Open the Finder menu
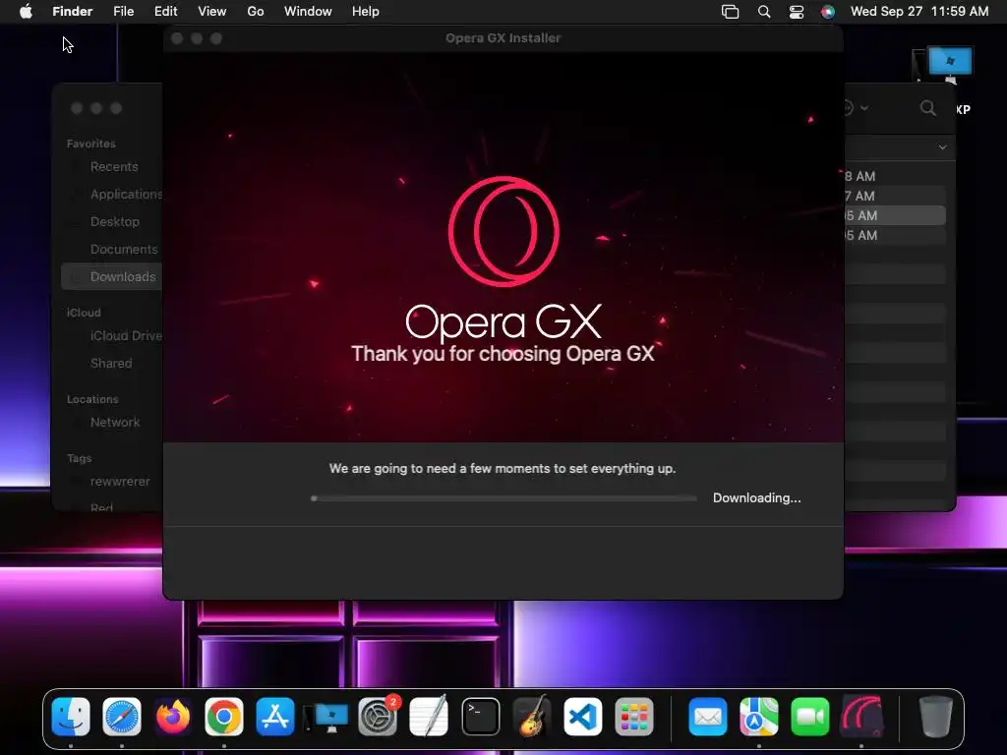The image size is (1007, 755). 73,12
